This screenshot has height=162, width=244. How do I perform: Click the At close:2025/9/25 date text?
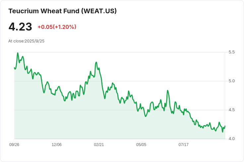point(26,41)
